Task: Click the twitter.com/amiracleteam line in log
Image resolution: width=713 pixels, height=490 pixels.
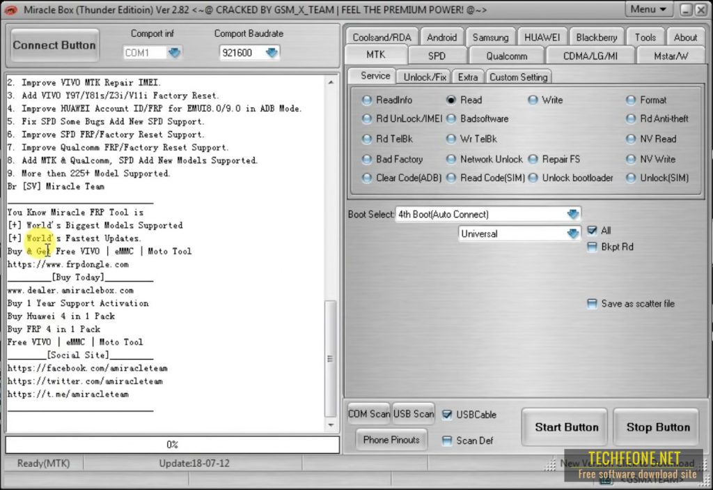Action: [85, 381]
